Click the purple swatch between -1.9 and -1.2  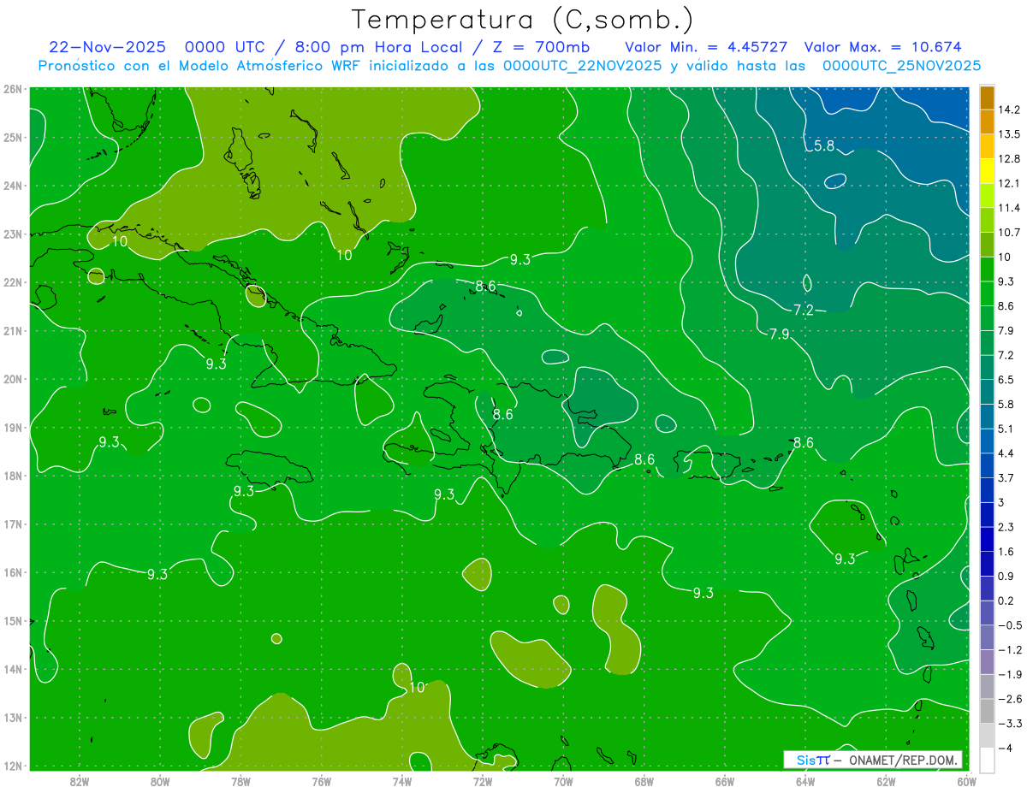click(x=987, y=662)
